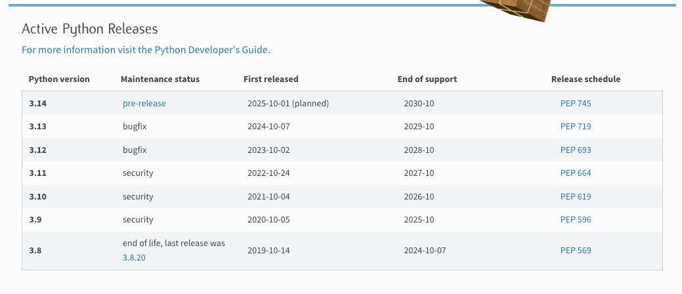Viewport: 682px width, 294px height.
Task: View the PEP 664 release schedule
Action: coord(576,173)
